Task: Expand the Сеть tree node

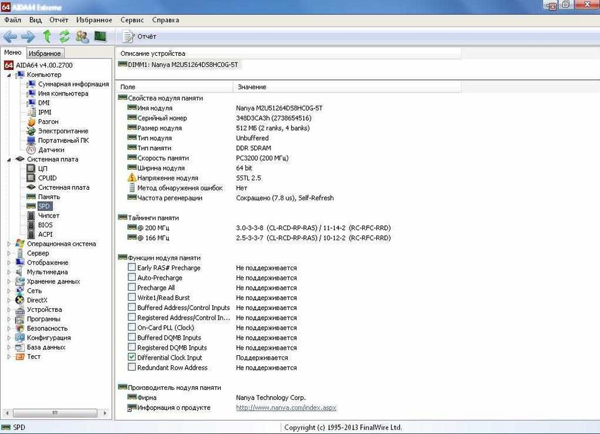Action: (x=9, y=291)
